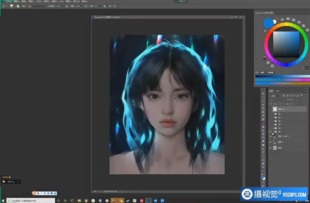Select the Clone Stamp tool
This screenshot has width=310, height=203.
pyautogui.click(x=263, y=127)
